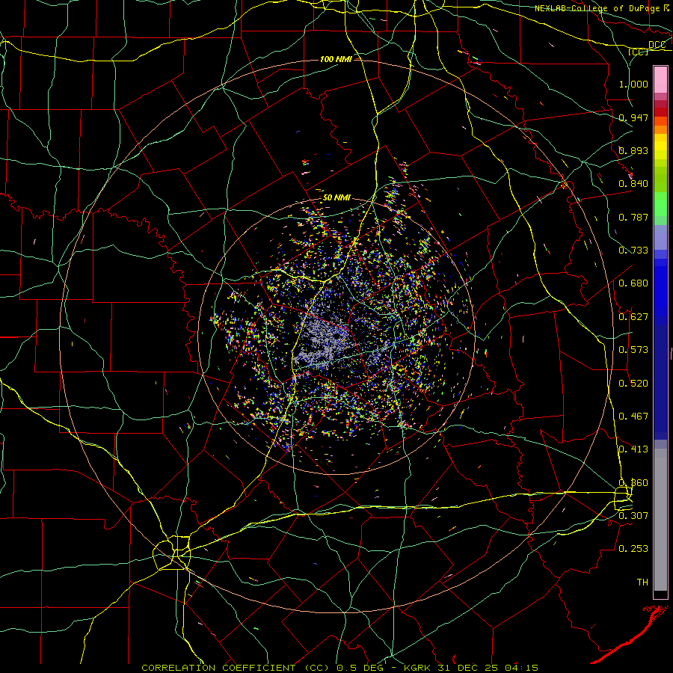The image size is (673, 673).
Task: Click the yellow highway loop in lower left
Action: point(172,553)
